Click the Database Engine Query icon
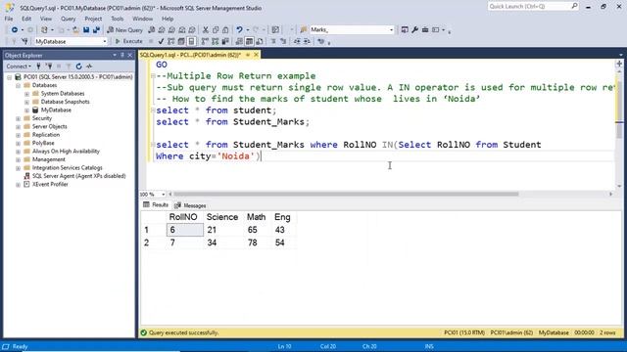 click(x=152, y=30)
